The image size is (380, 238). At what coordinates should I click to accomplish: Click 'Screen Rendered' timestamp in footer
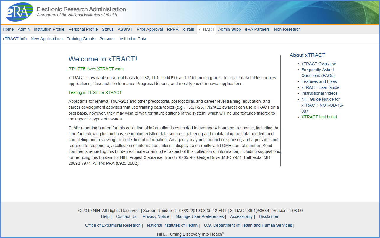coord(185,211)
